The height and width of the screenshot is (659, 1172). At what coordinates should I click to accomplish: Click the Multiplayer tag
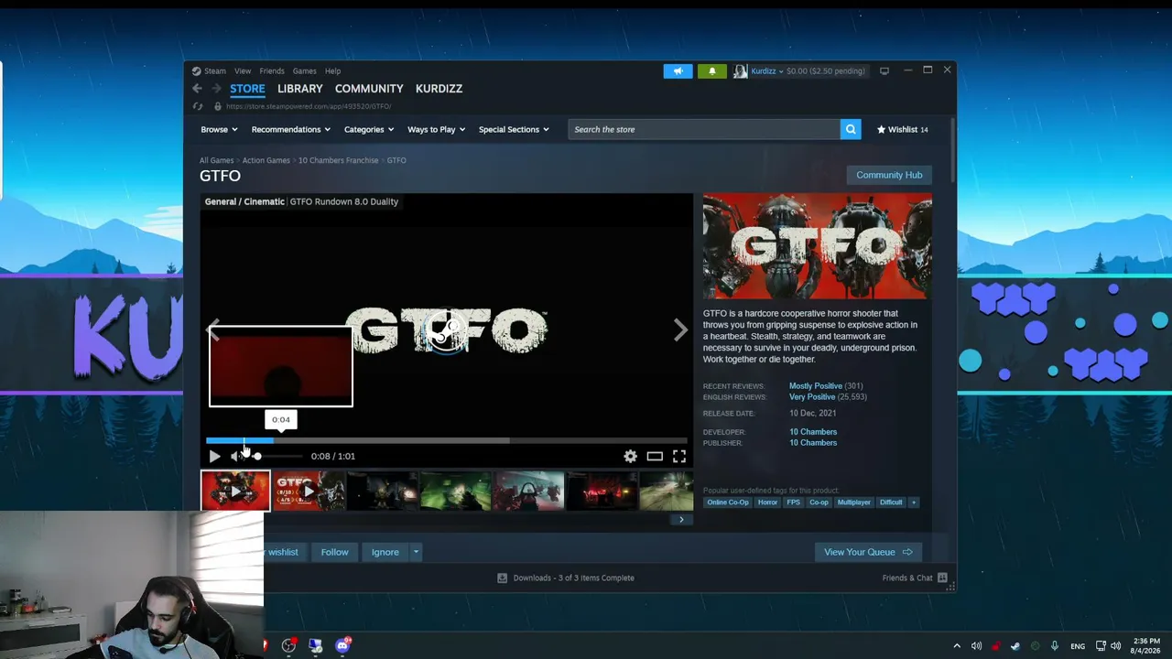854,502
